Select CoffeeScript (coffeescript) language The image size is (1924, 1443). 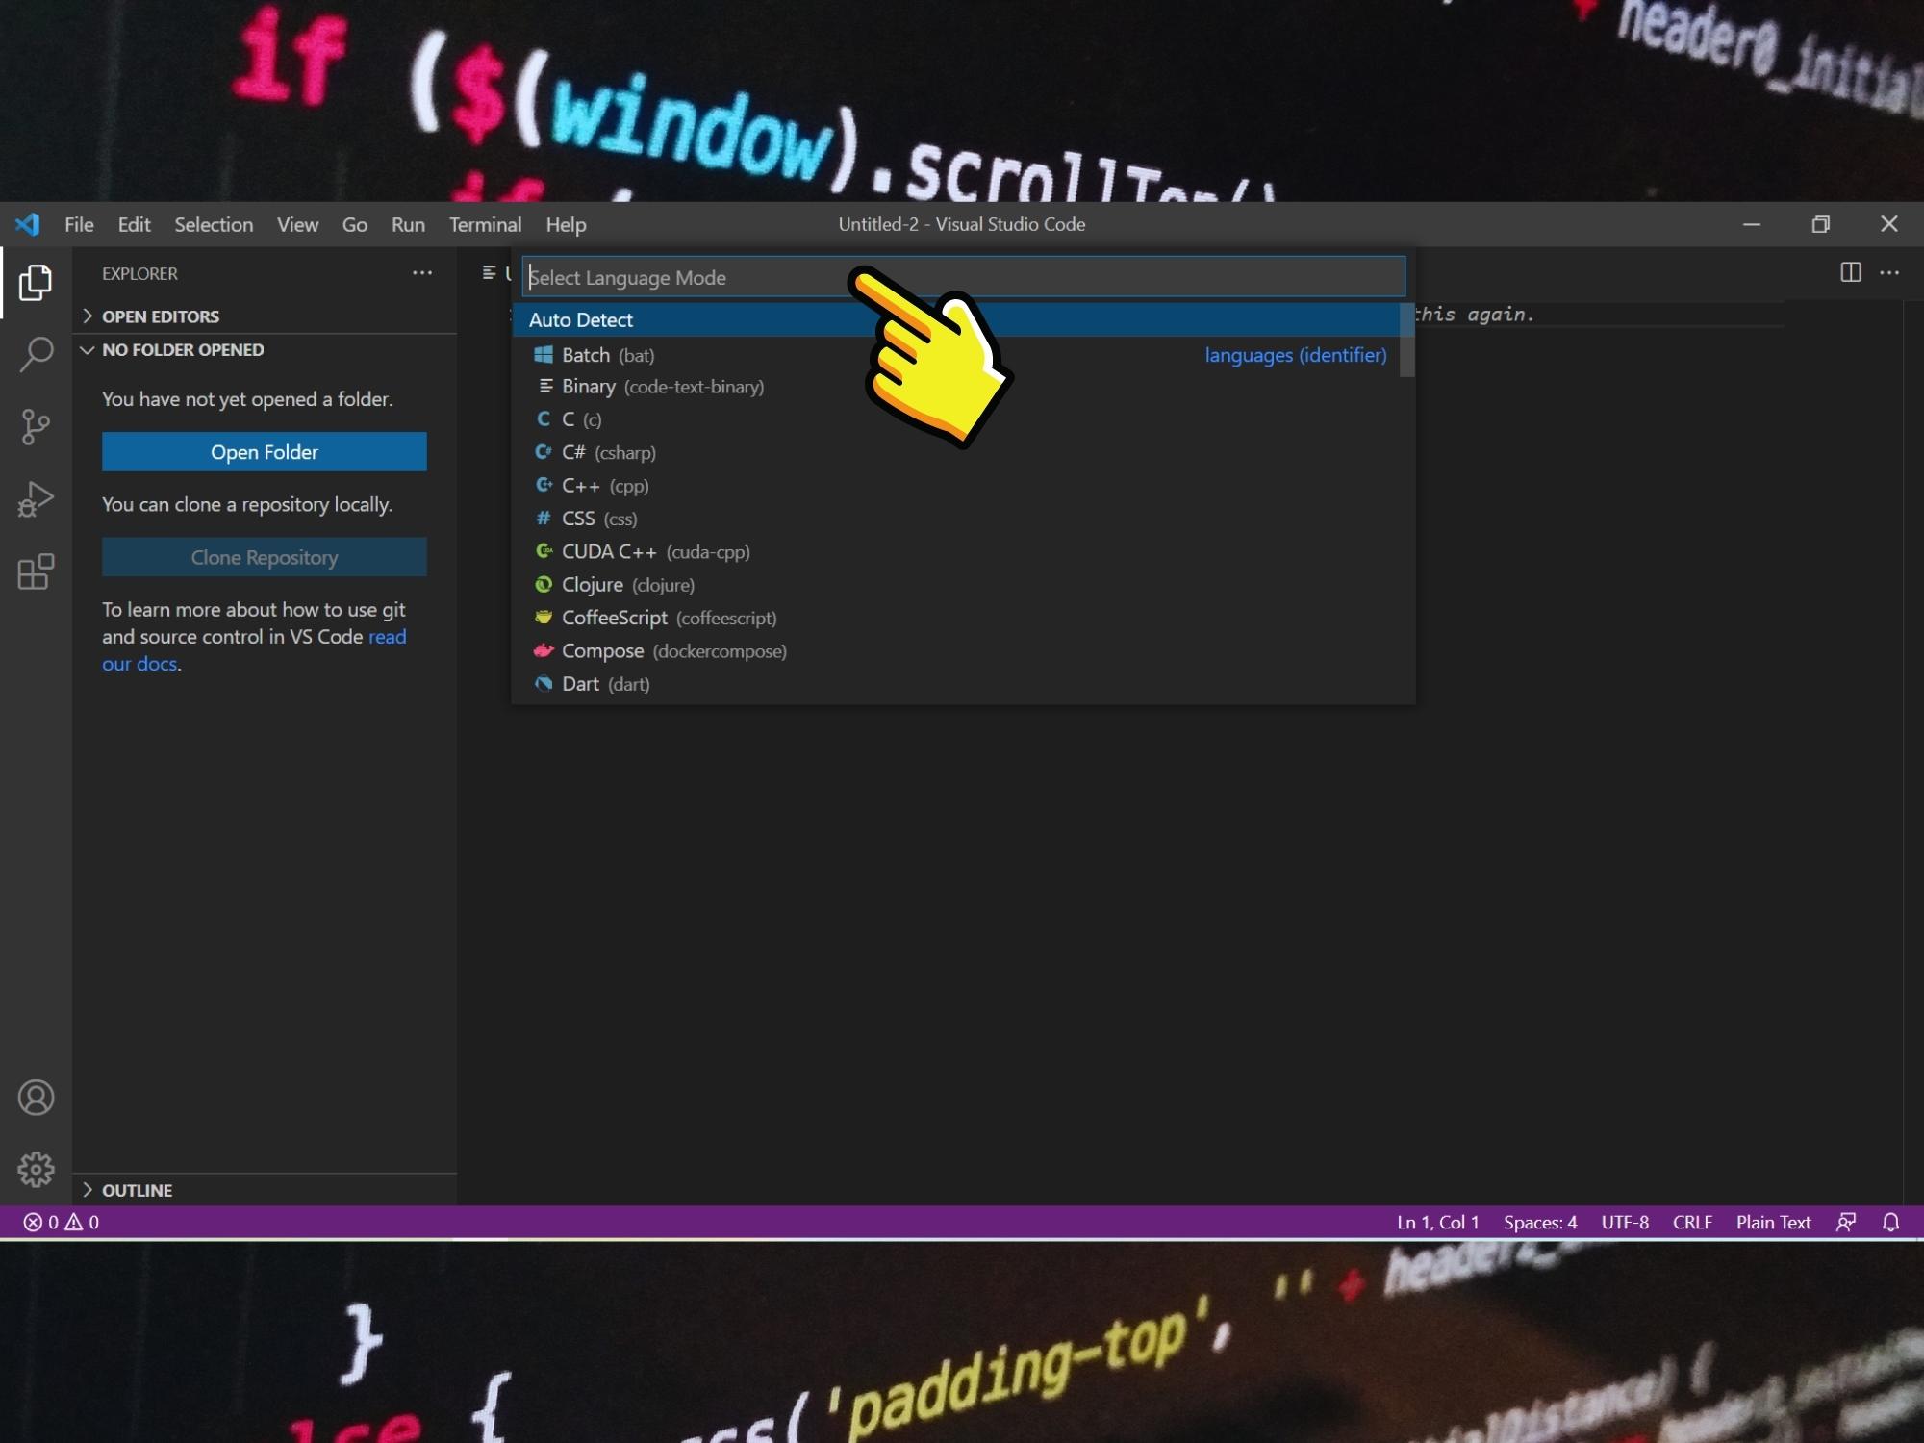[963, 618]
